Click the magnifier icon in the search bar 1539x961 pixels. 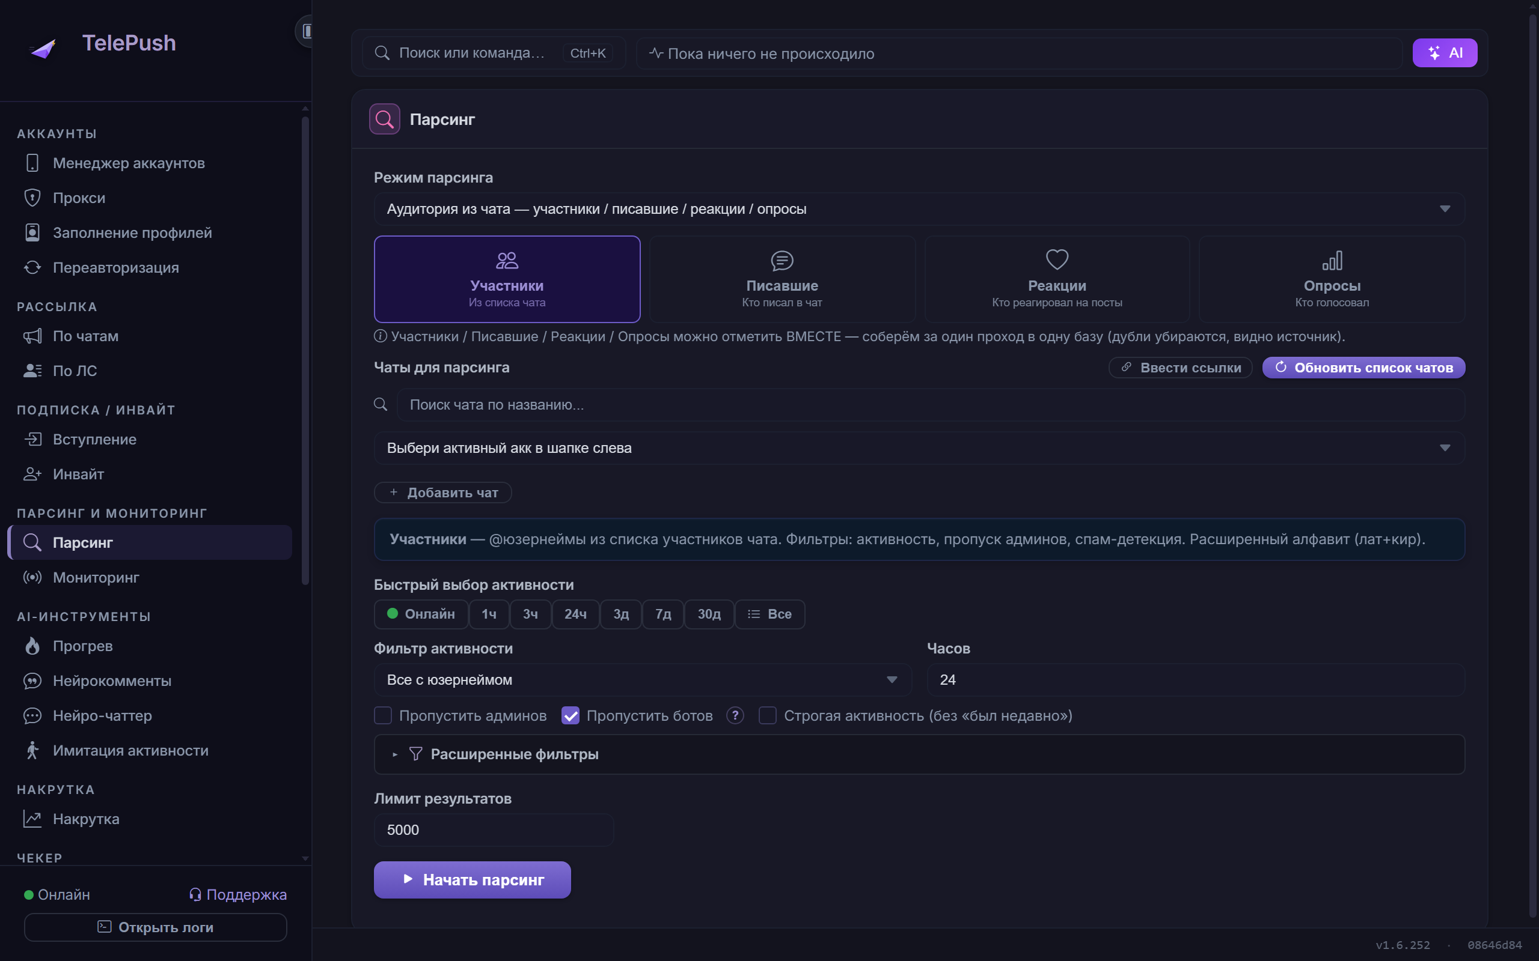click(x=382, y=53)
